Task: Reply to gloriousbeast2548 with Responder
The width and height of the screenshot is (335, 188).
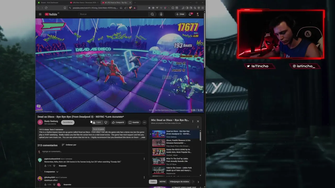Action: (x=63, y=166)
